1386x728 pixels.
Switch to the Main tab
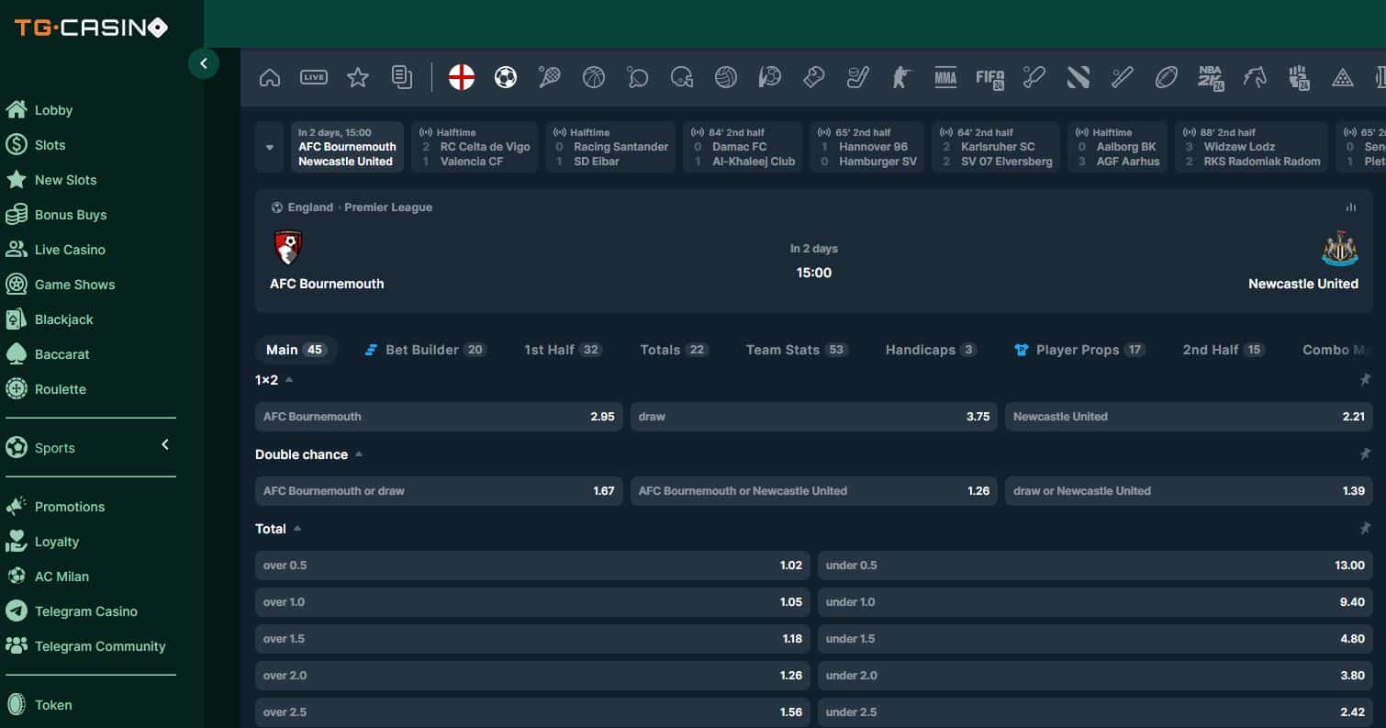(296, 350)
